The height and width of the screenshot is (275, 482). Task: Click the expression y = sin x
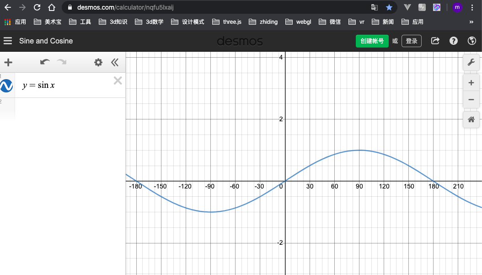tap(38, 85)
